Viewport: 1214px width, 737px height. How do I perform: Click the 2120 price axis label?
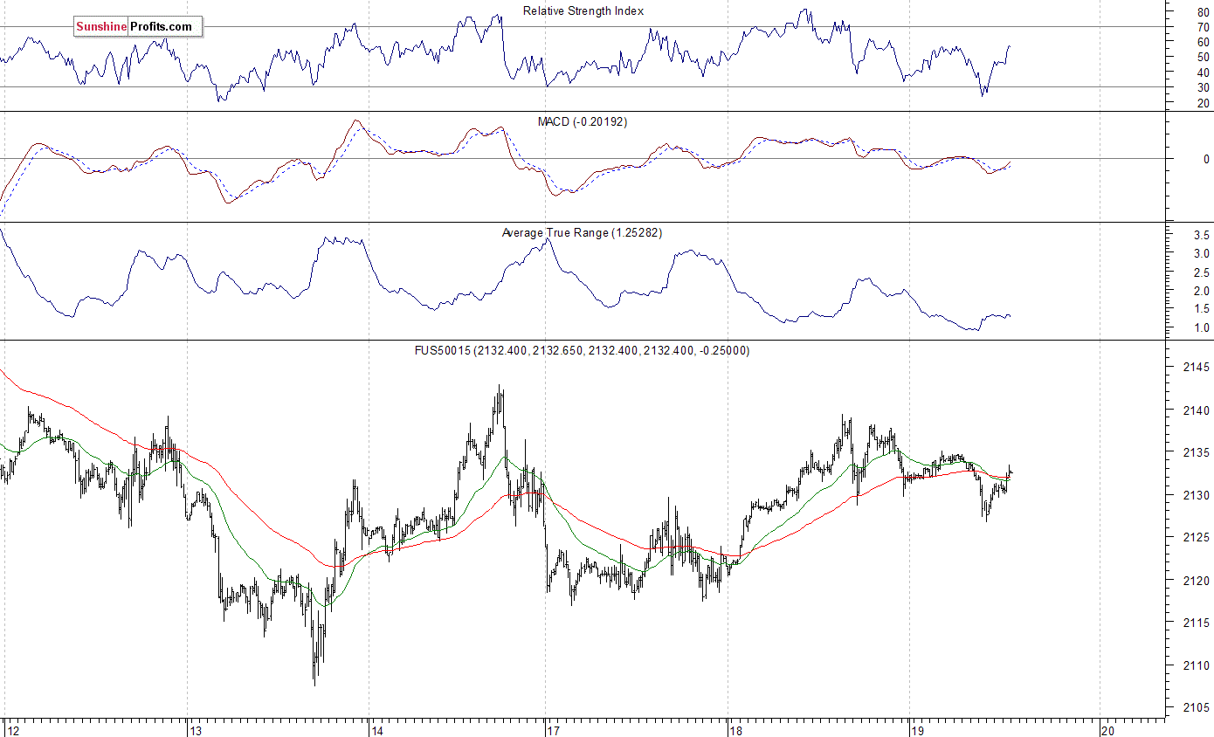(x=1196, y=581)
